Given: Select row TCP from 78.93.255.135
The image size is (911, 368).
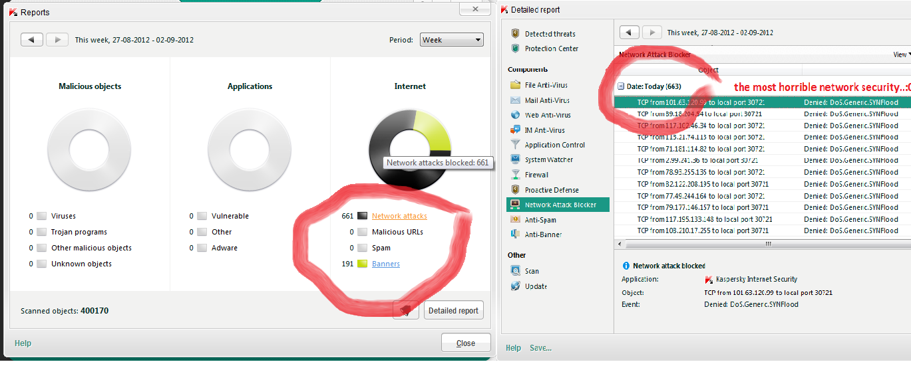Looking at the screenshot, I should [763, 172].
